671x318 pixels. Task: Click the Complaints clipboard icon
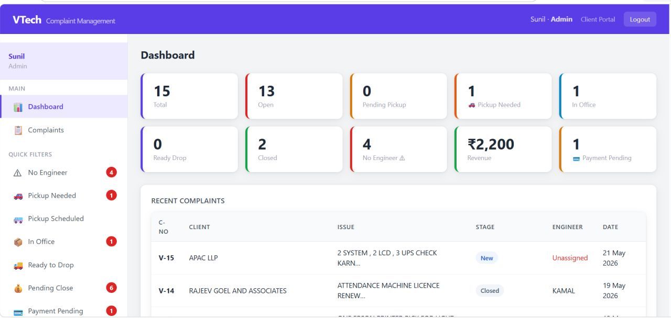coord(18,130)
